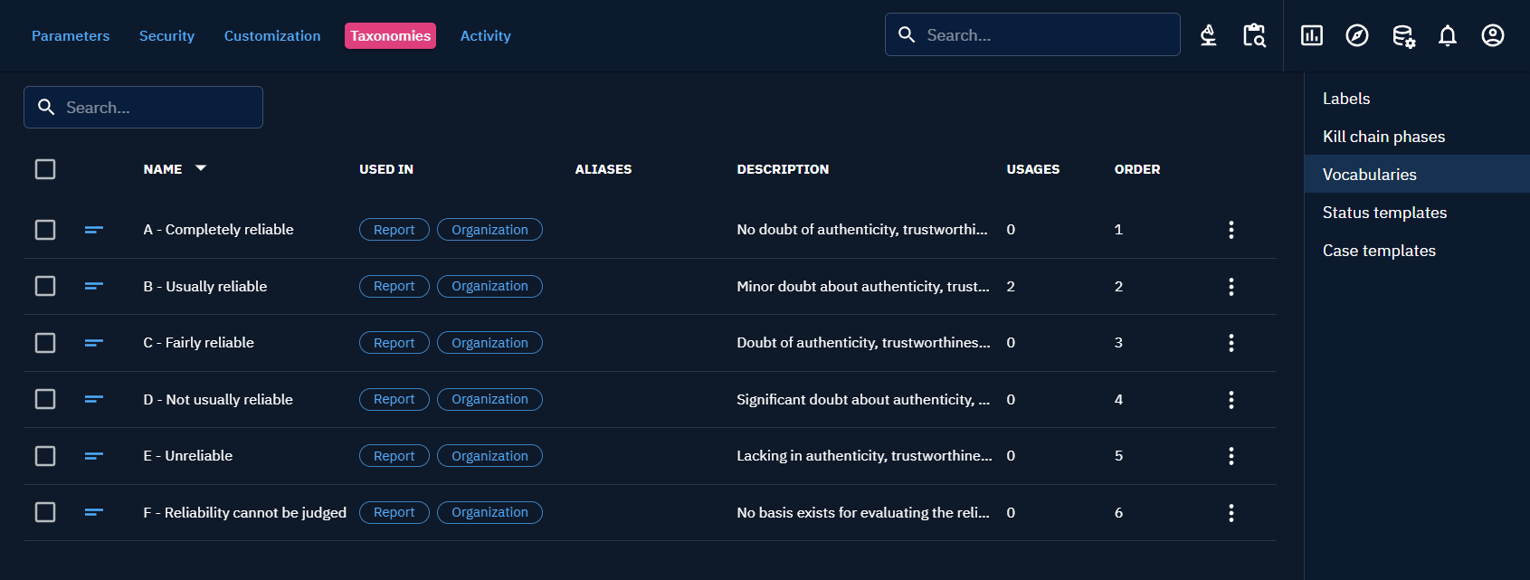The height and width of the screenshot is (580, 1530).
Task: Check the box for A - Completely reliable
Action: click(45, 230)
